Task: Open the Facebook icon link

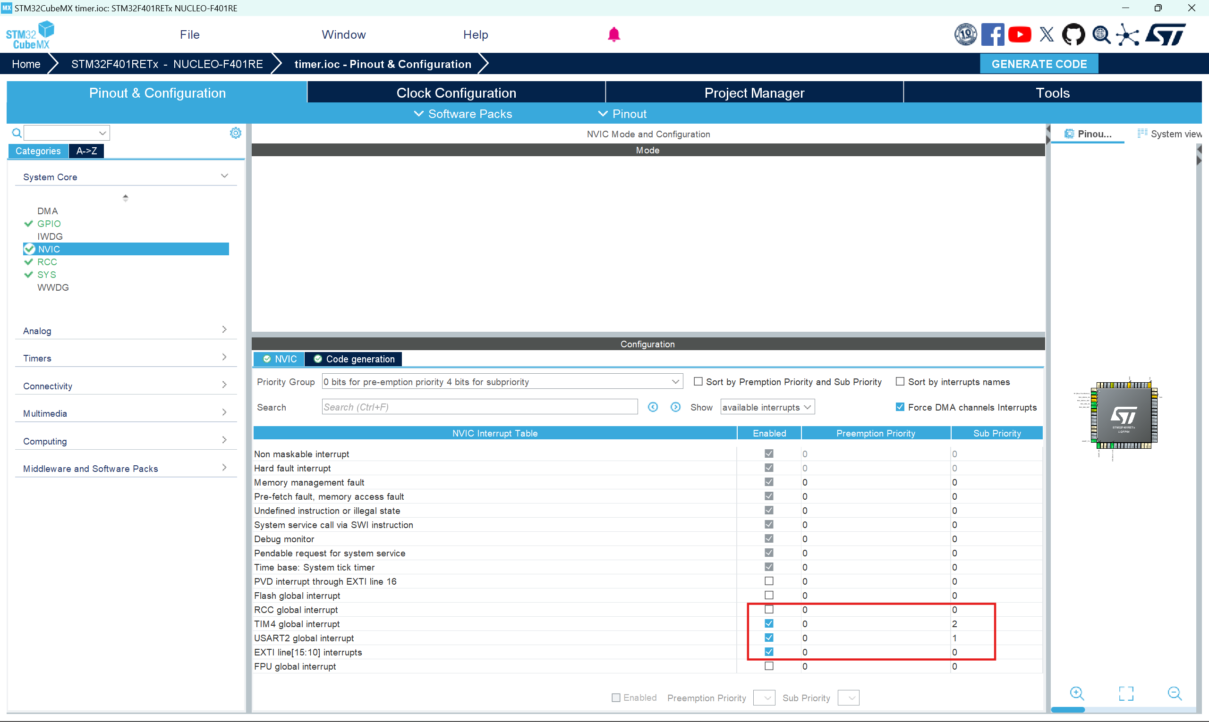Action: [x=992, y=34]
